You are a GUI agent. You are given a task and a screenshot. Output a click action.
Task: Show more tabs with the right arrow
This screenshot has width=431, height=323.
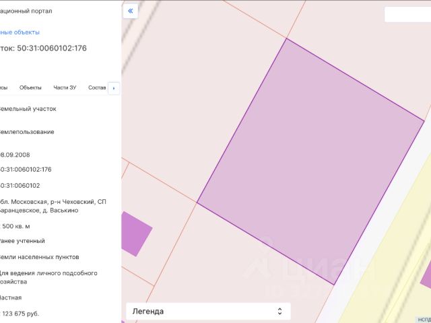point(114,88)
